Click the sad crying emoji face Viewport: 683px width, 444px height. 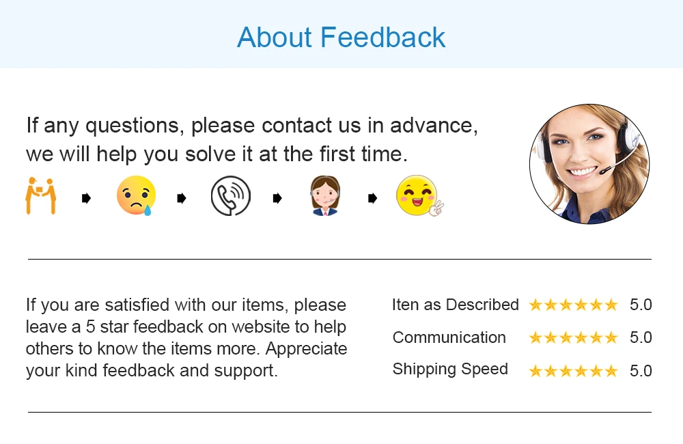tap(136, 195)
